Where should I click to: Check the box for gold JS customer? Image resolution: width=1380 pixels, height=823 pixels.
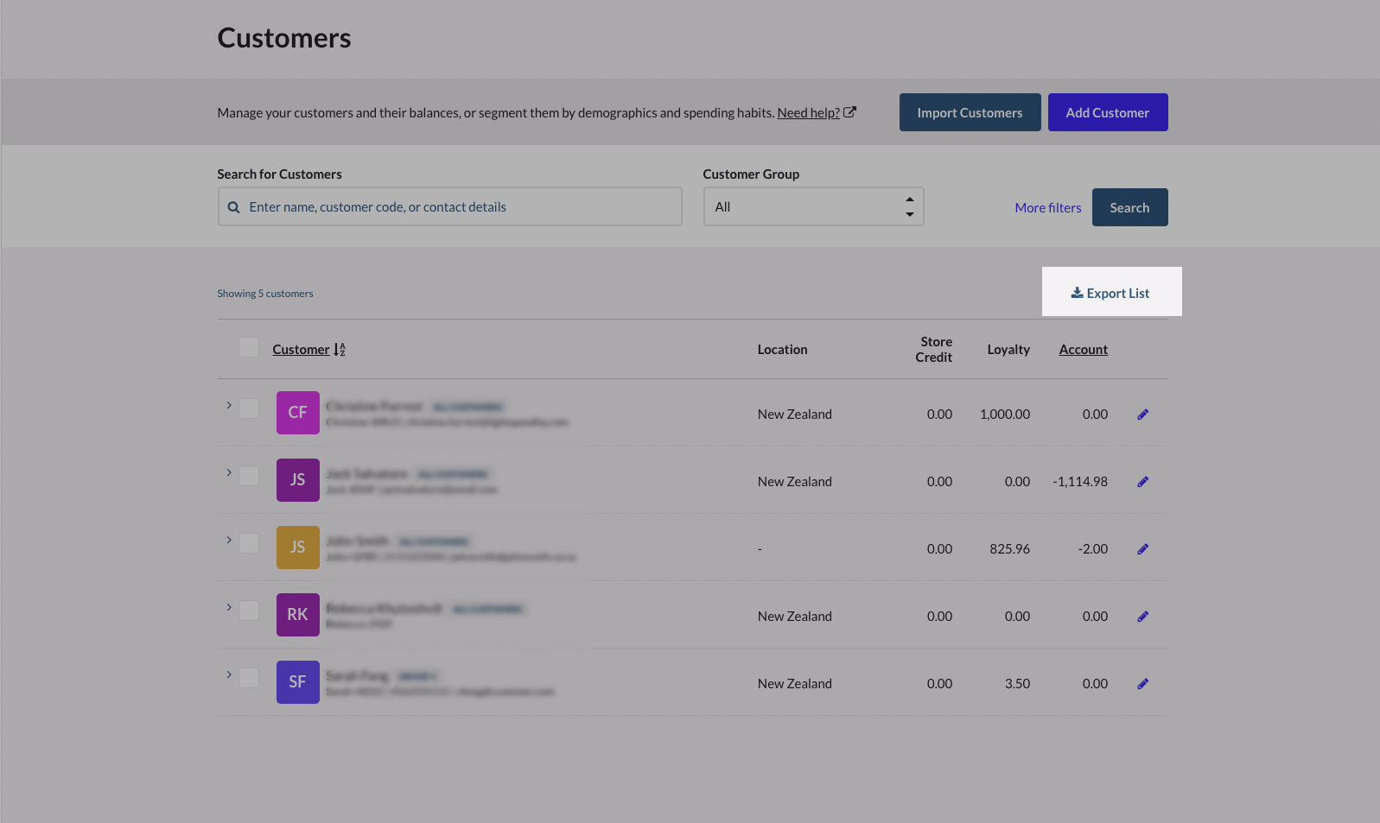click(x=249, y=543)
